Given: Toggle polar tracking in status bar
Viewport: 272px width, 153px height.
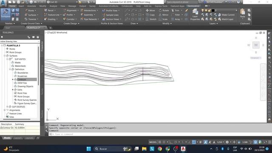Looking at the screenshot, I should 176,142.
